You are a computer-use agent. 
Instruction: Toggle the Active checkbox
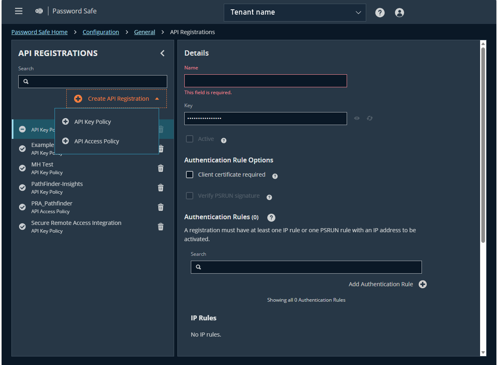[190, 139]
